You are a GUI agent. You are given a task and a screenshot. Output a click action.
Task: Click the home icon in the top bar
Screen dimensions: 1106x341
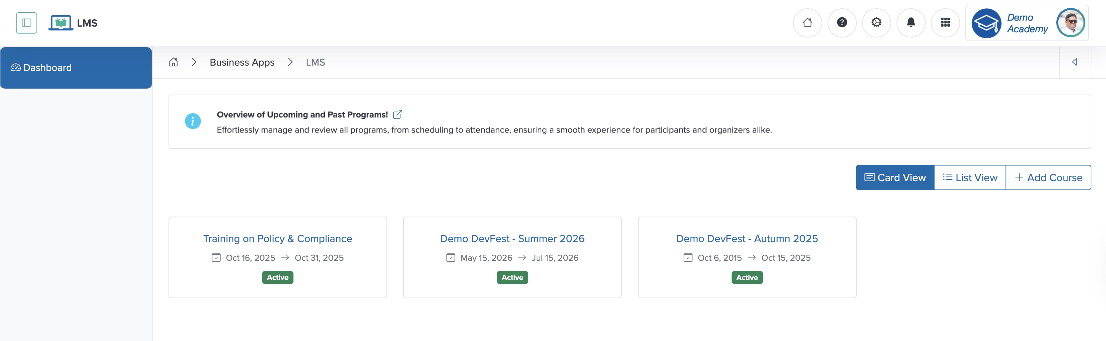coord(808,23)
